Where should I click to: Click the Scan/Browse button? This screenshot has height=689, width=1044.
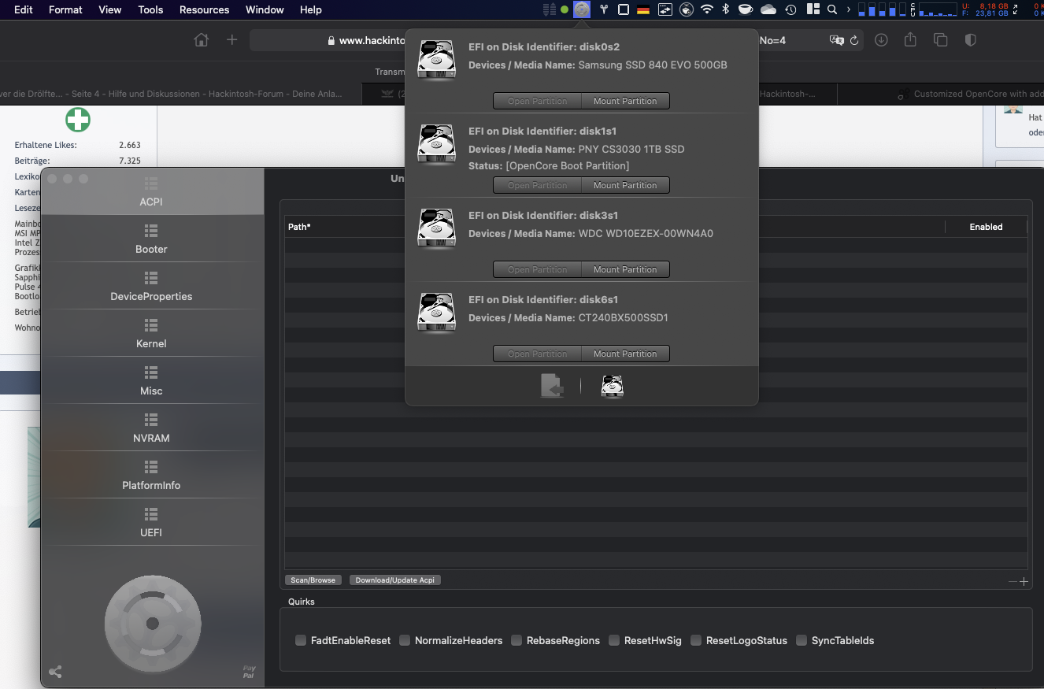313,580
